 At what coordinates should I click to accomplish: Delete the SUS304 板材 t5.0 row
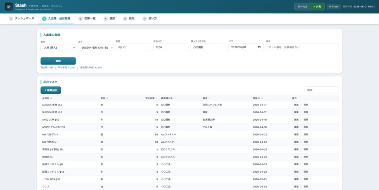click(306, 112)
